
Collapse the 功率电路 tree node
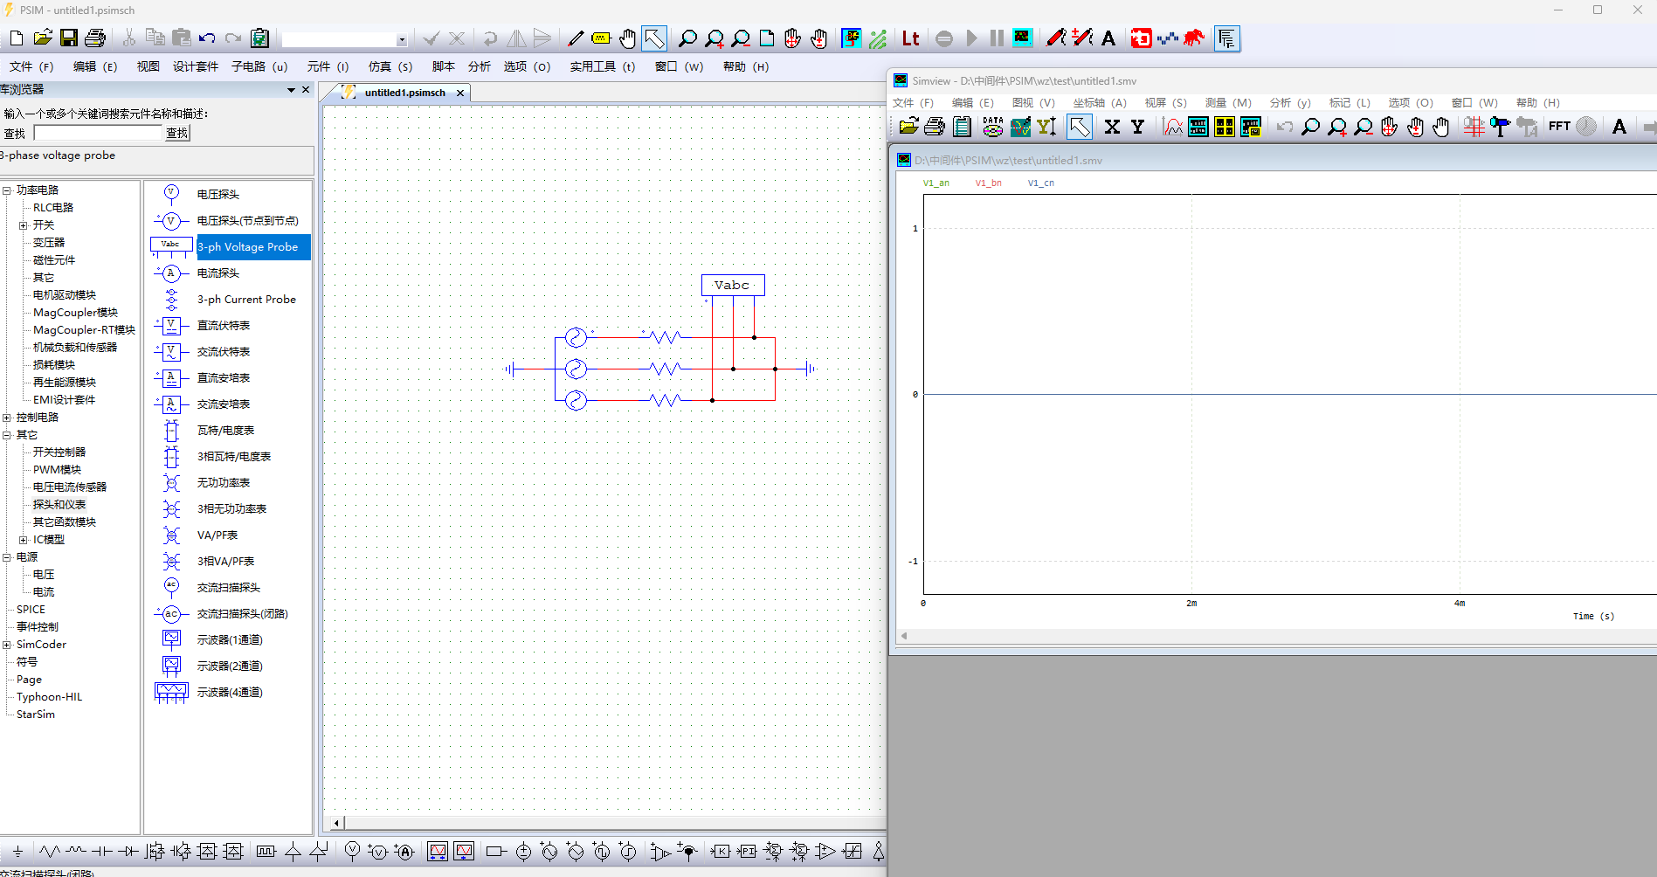(x=7, y=190)
